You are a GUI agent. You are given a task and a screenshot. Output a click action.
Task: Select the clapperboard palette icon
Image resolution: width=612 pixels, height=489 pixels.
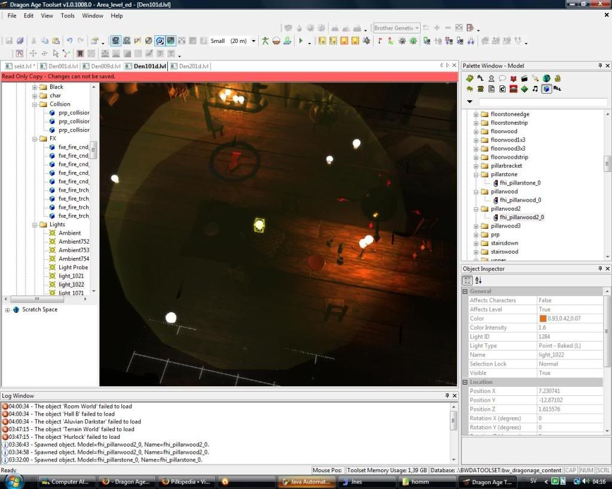pos(524,78)
